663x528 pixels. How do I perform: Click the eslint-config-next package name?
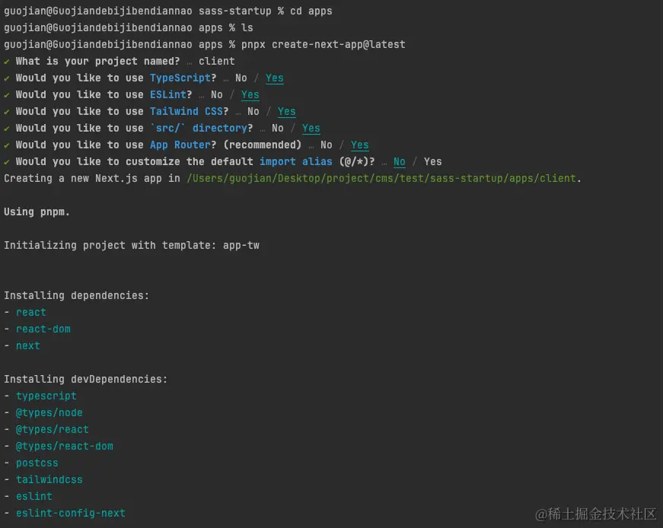click(x=71, y=514)
